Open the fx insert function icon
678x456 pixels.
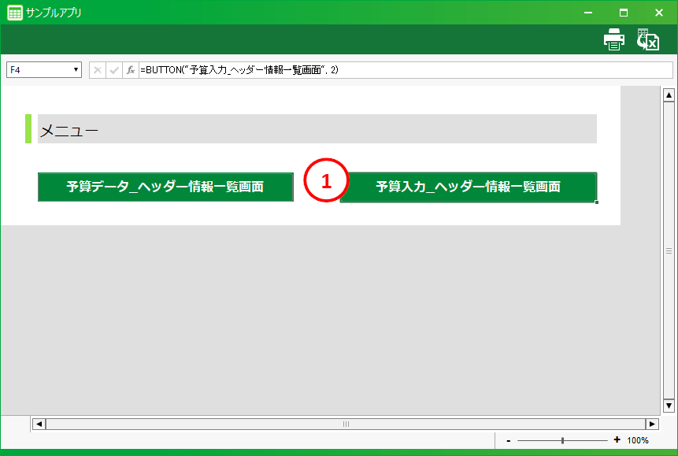131,70
